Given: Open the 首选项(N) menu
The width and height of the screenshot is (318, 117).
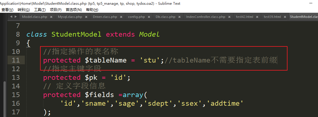Looking at the screenshot, I should point(74,10).
